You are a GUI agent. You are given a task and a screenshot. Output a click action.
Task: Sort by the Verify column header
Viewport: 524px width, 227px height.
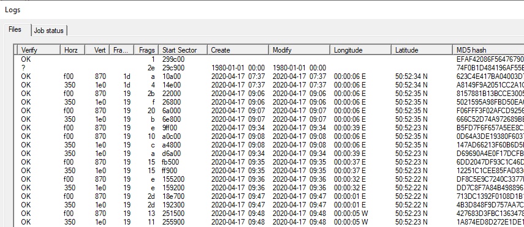(39, 50)
